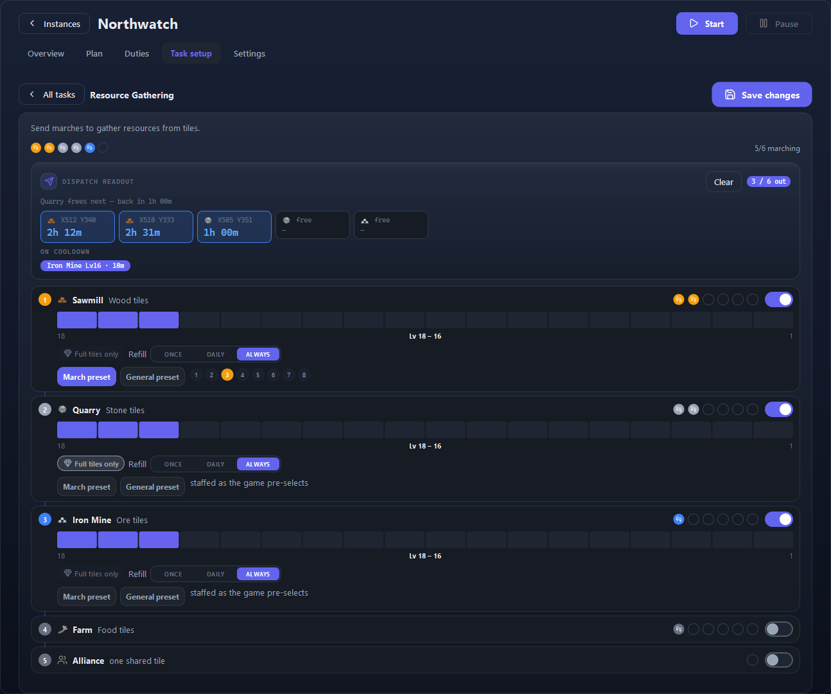Click the Alliance people icon
This screenshot has height=694, width=831.
(x=62, y=660)
